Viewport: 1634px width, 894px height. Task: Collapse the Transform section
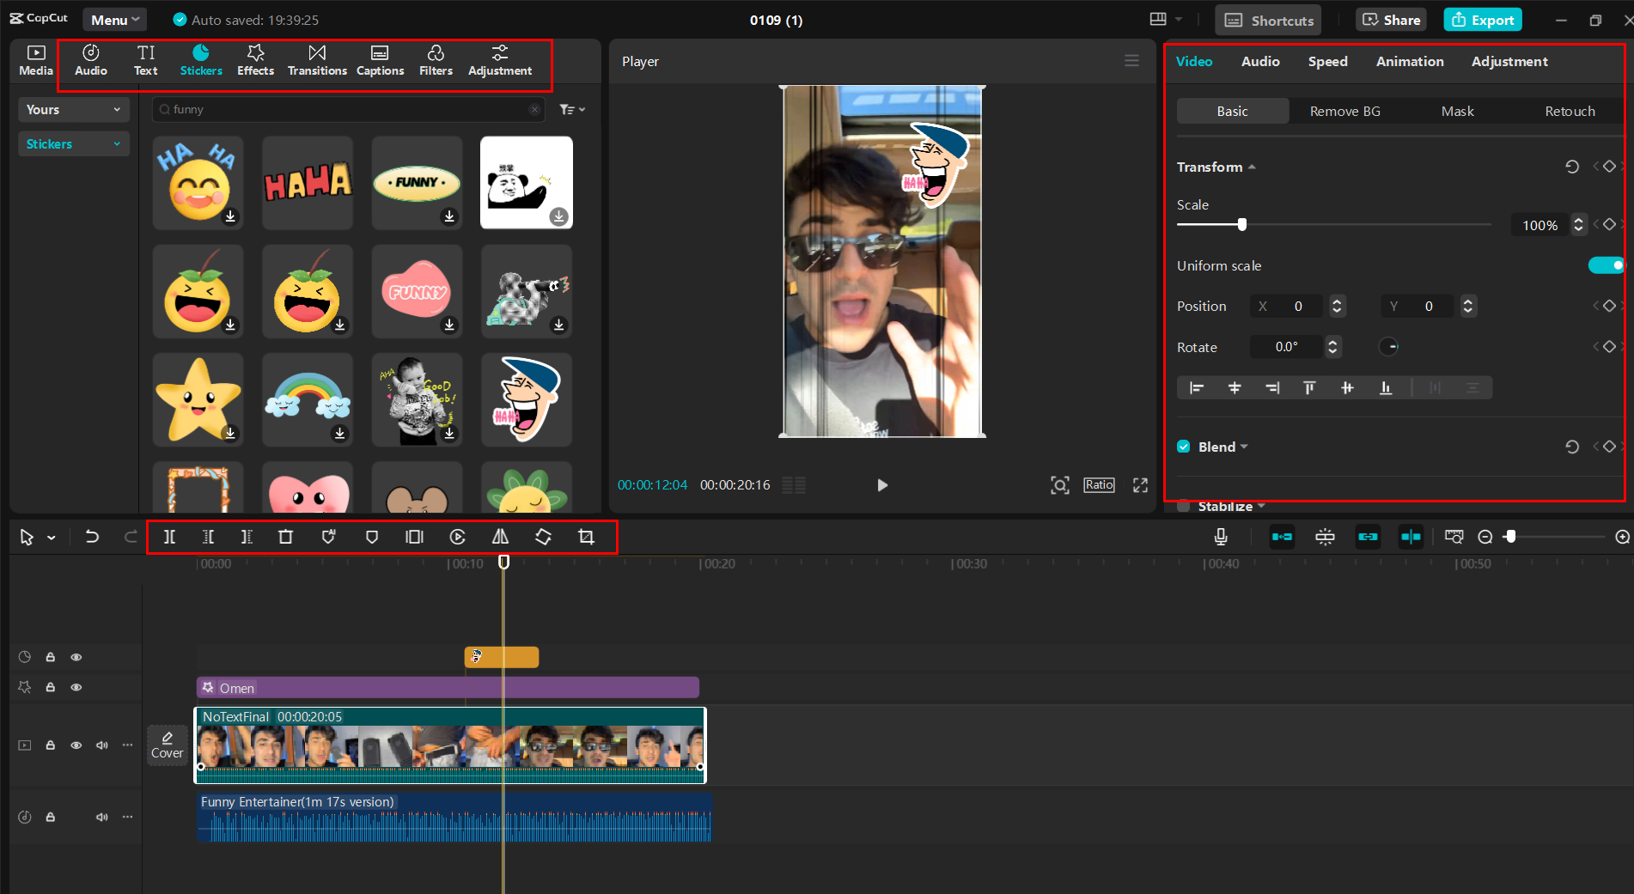coord(1253,166)
